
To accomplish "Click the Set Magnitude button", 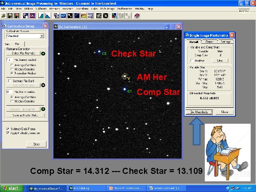I will coord(199,112).
